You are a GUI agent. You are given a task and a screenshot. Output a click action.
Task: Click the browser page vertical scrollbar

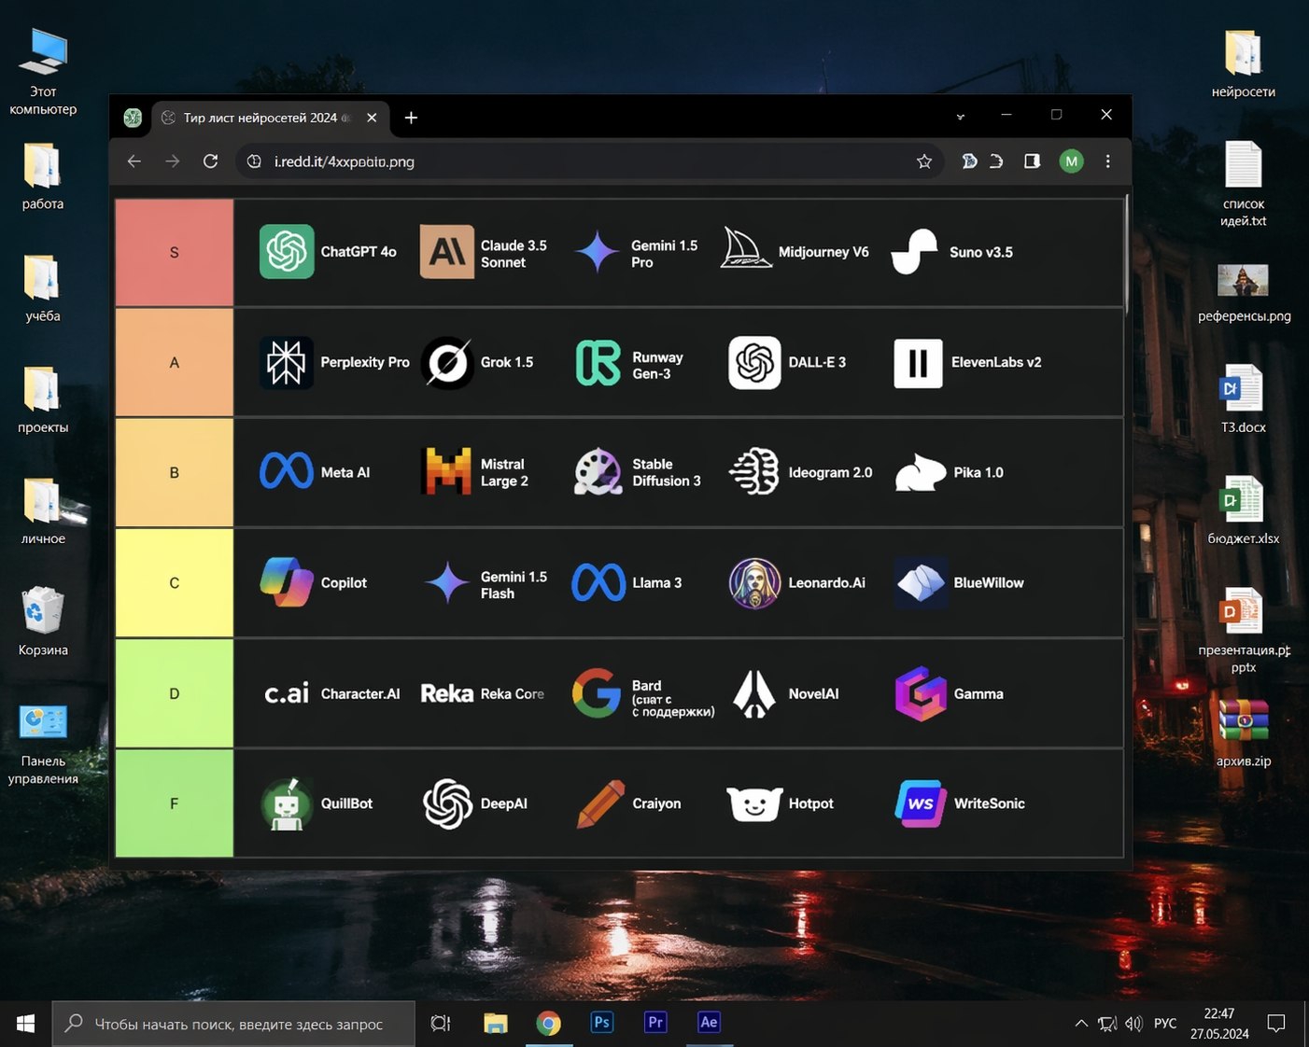pos(1127,257)
